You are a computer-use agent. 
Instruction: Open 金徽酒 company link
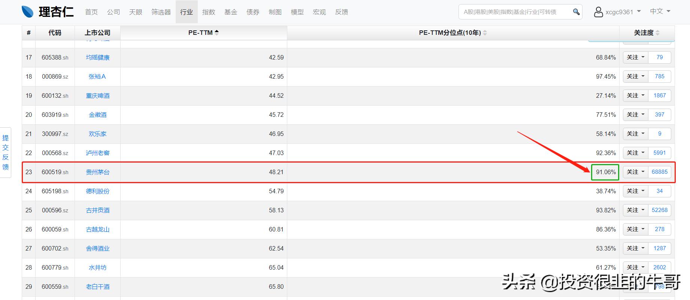pos(98,115)
